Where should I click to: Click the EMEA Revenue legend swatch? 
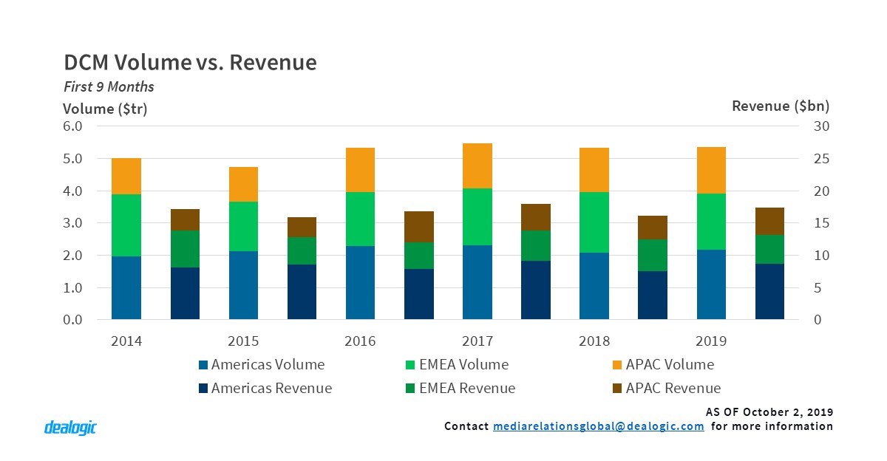pyautogui.click(x=410, y=389)
